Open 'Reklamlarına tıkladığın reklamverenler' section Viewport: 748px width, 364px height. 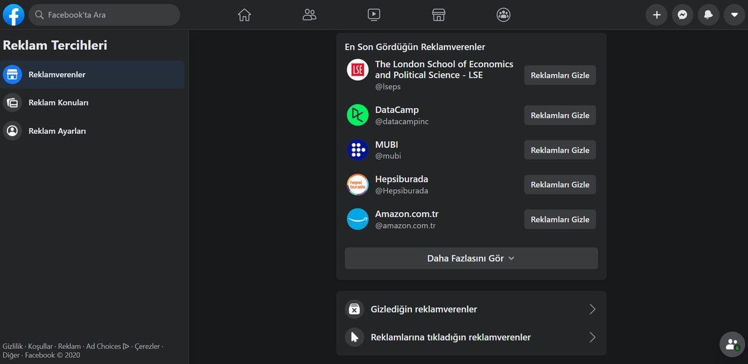[x=592, y=337]
